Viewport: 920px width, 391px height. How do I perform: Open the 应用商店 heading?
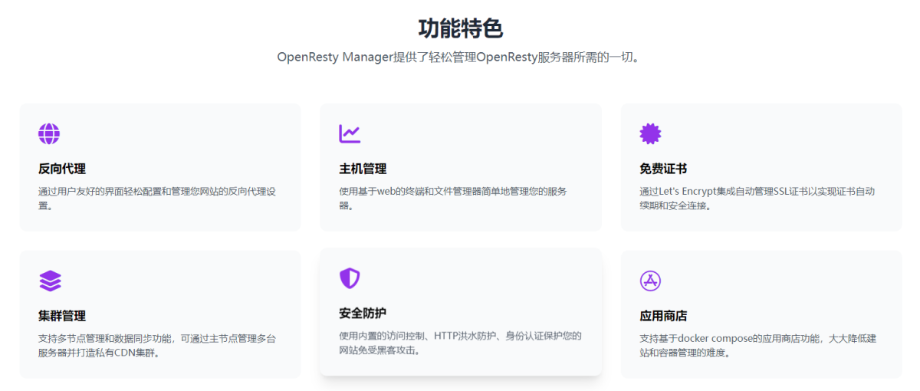point(663,316)
